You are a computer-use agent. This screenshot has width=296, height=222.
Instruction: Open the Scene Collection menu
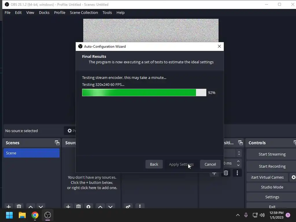[84, 13]
